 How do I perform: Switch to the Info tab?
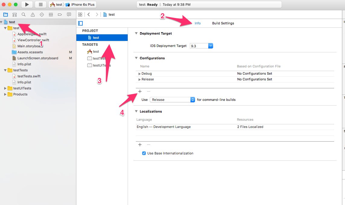tap(198, 23)
